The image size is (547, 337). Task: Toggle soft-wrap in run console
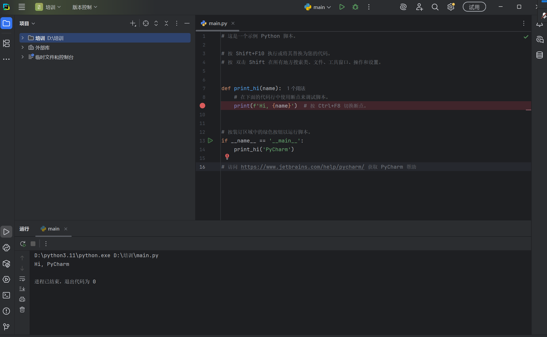coord(22,279)
